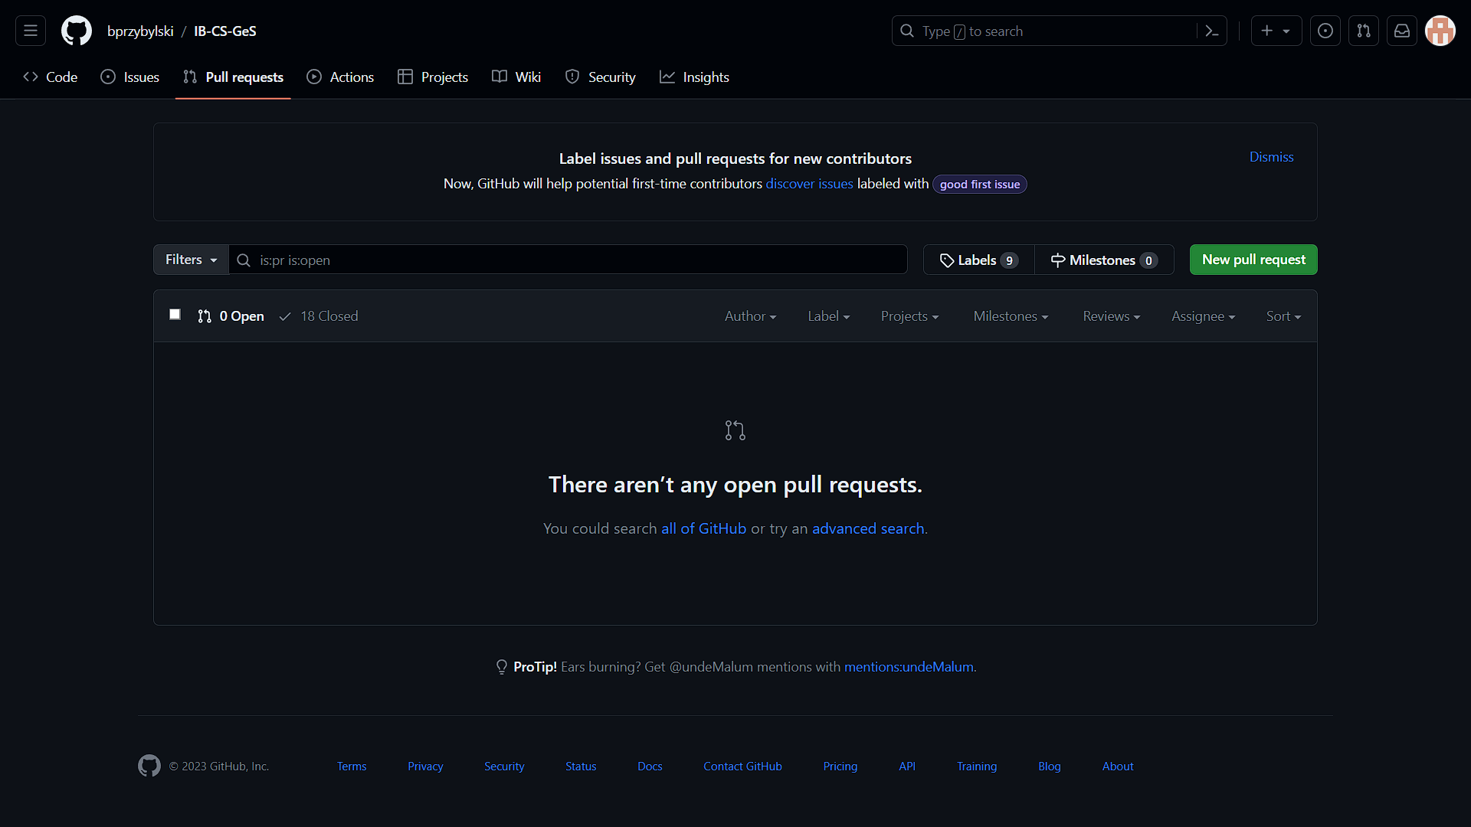Click the plus create-new icon
Screen dimensions: 1471x827
(1267, 31)
